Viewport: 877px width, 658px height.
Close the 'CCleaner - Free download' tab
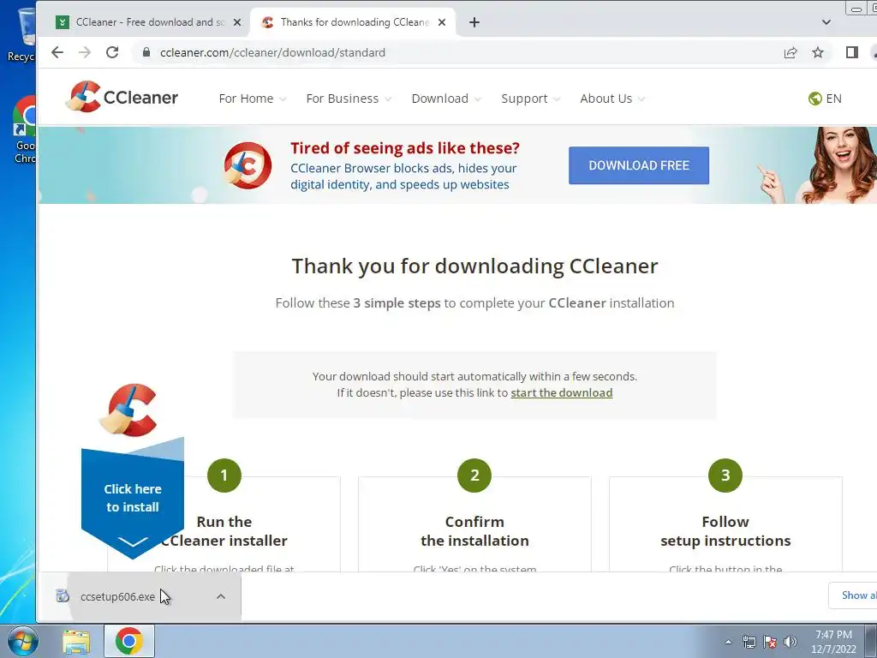(237, 22)
